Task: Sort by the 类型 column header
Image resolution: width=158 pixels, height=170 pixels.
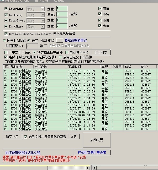Action: (106, 67)
